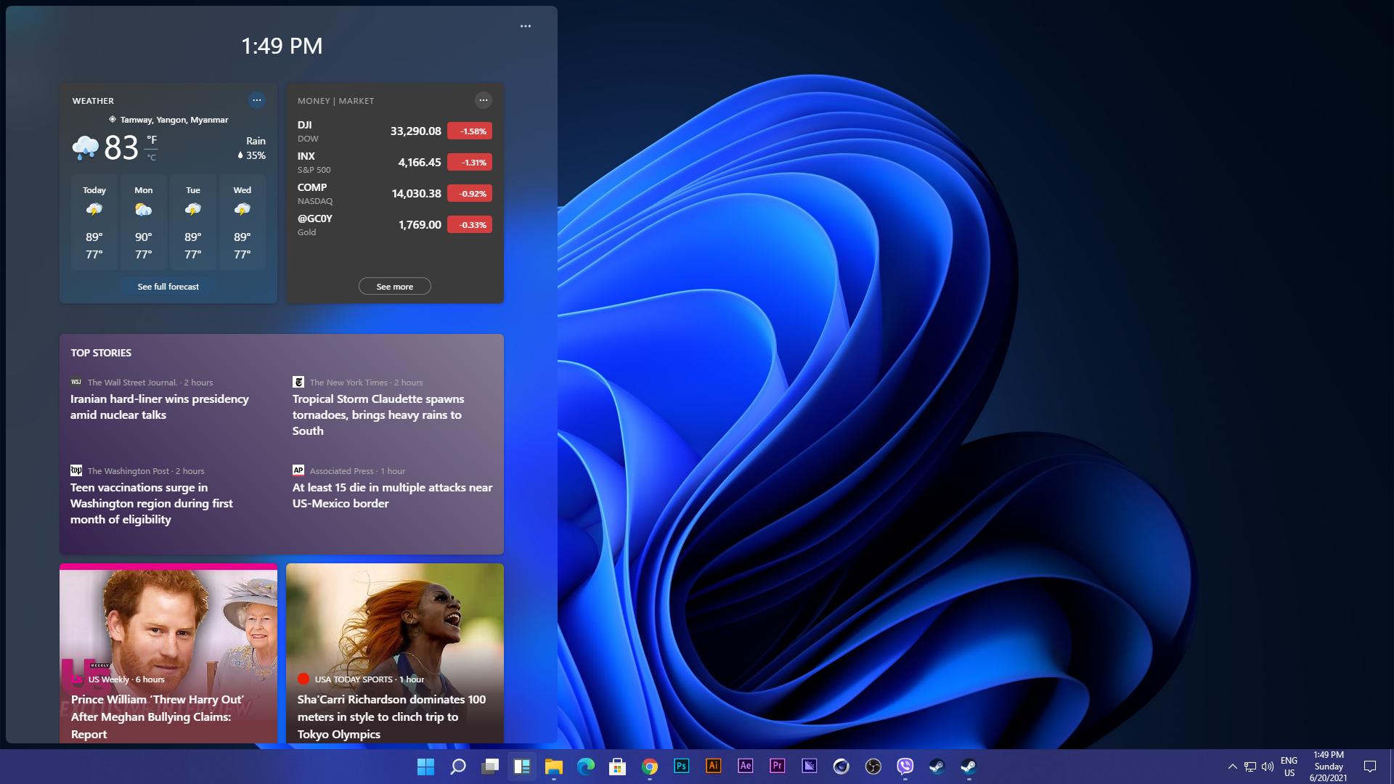Screen dimensions: 1394x784
Task: Open Prince William Harry story card
Action: (x=168, y=653)
